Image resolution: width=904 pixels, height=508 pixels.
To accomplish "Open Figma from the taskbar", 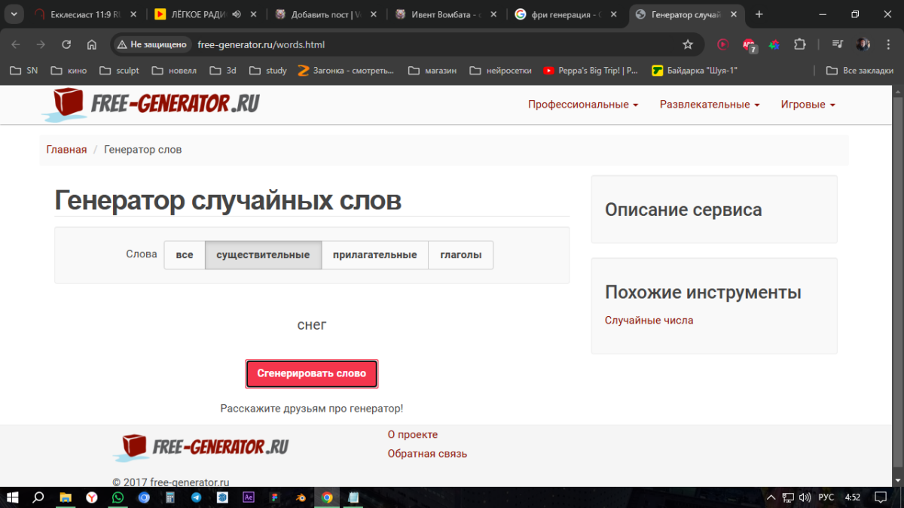I will pos(274,497).
